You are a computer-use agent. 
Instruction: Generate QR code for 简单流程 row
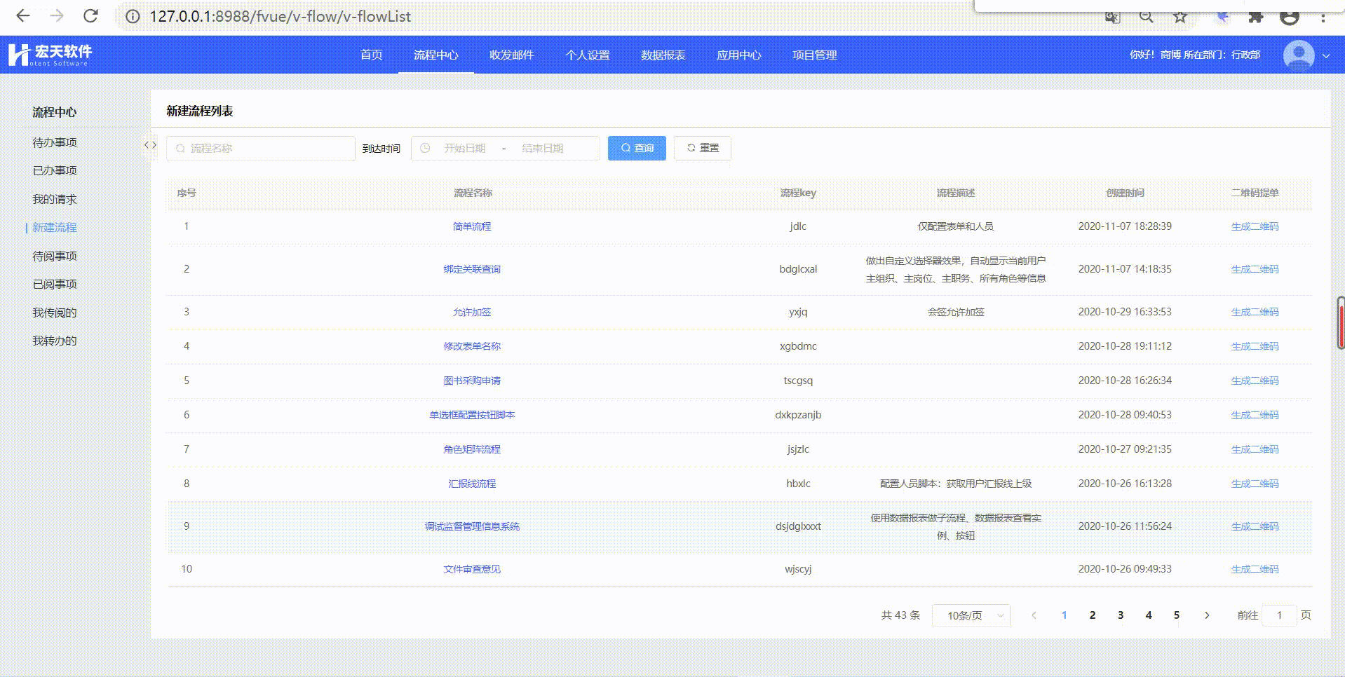coord(1255,226)
